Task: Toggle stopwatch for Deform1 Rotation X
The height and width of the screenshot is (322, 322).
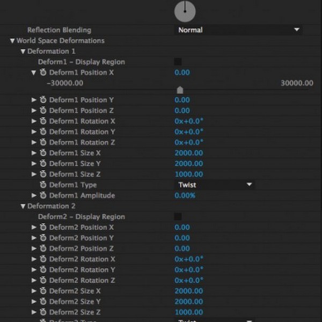Action: coord(43,121)
